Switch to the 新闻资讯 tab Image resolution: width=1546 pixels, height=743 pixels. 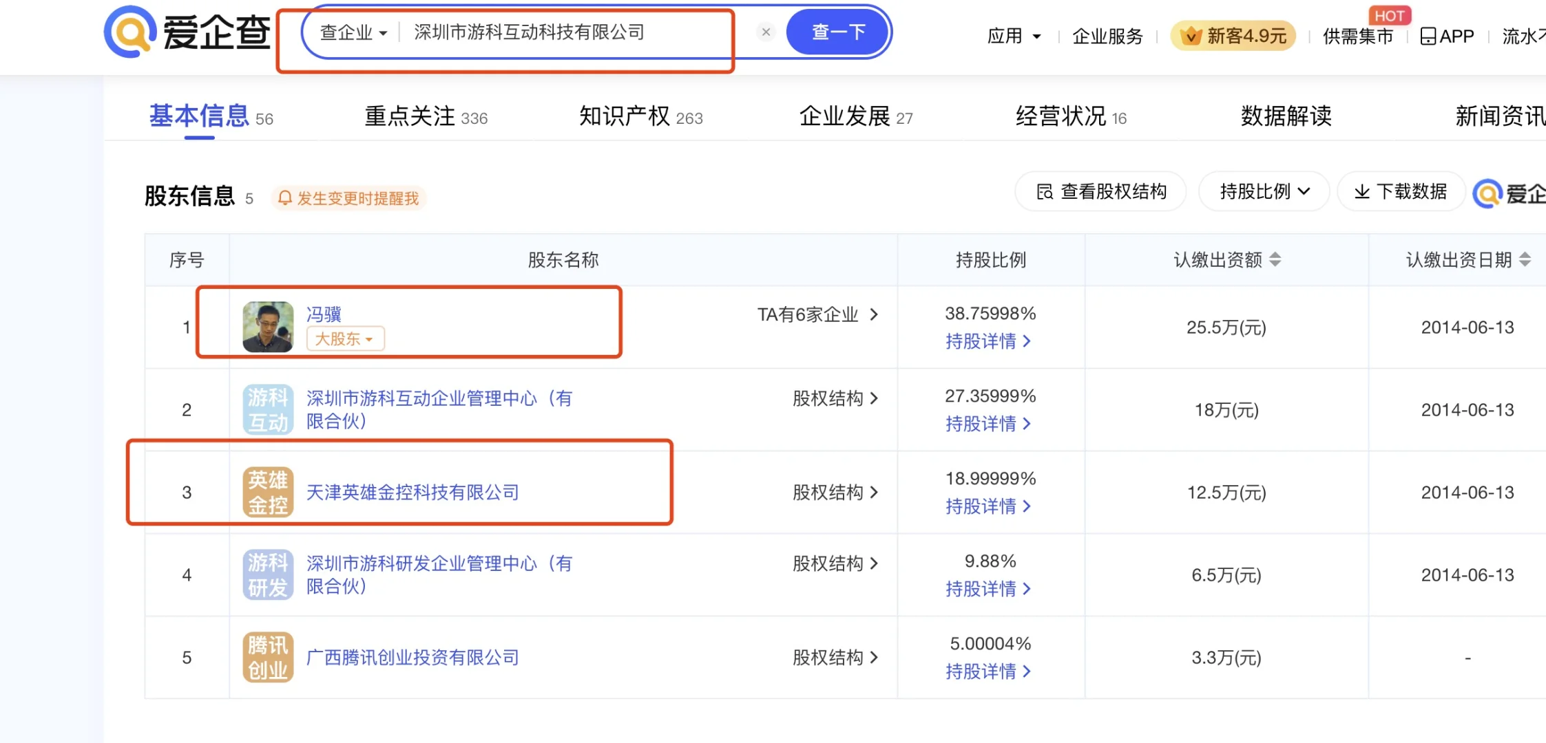1500,116
